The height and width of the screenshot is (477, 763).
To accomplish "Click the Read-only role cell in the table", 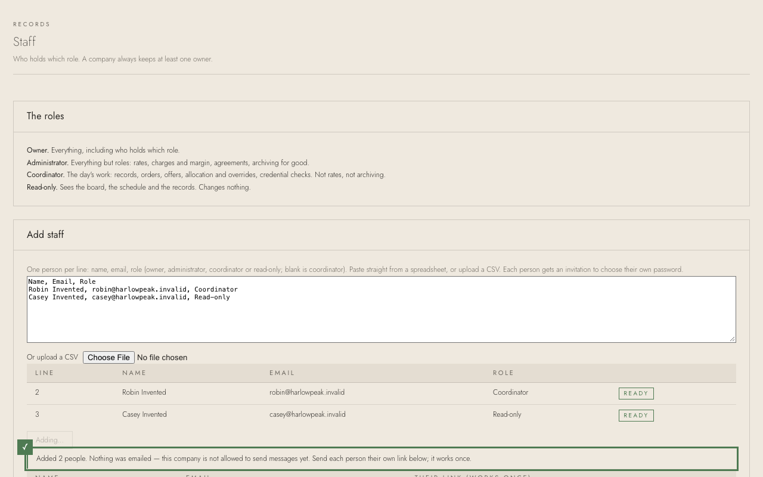I will 507,414.
